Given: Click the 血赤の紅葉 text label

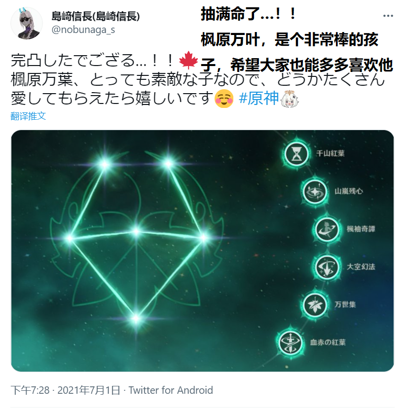Looking at the screenshot, I should tap(328, 342).
